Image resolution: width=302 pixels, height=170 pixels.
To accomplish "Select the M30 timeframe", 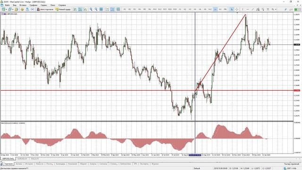I will 175,9.
